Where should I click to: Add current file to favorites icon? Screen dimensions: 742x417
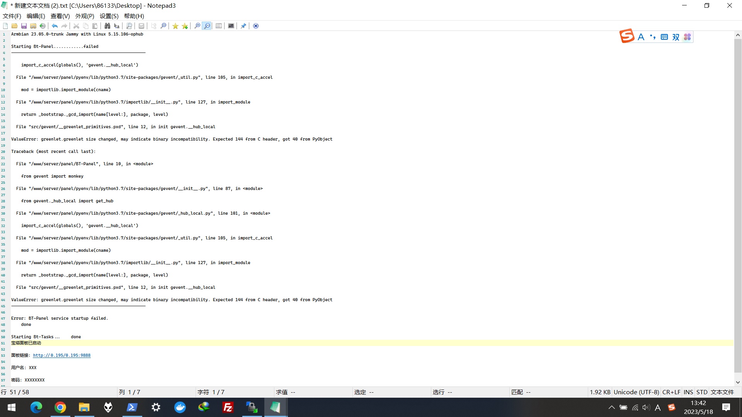[x=185, y=26]
